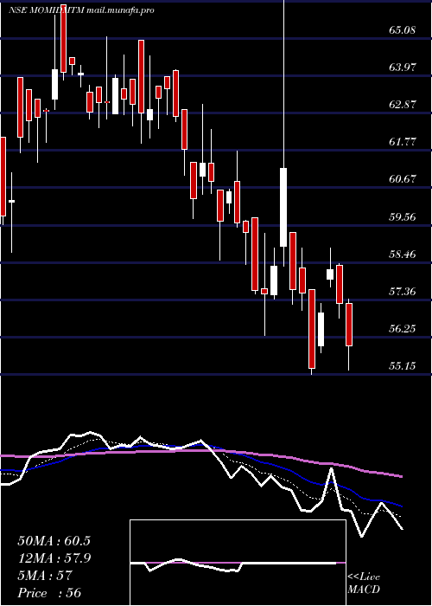Click the 58.46 price axis label
432x606 pixels.
pyautogui.click(x=403, y=254)
